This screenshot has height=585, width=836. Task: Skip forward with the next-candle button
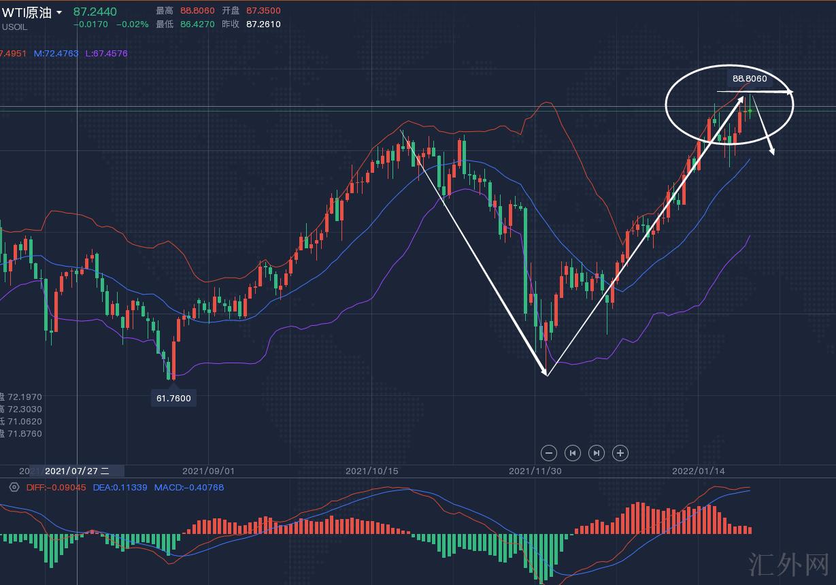(597, 453)
